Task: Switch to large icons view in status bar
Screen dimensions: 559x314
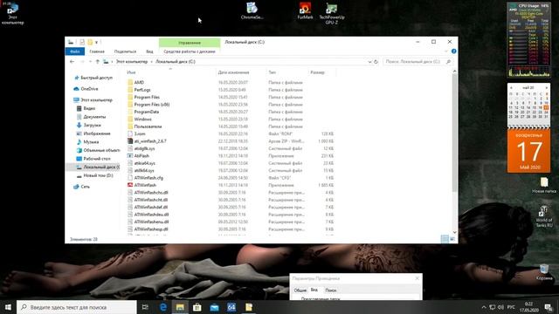Action: (452, 239)
